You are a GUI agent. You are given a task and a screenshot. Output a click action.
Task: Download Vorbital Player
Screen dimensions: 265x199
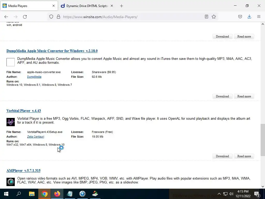click(x=222, y=156)
